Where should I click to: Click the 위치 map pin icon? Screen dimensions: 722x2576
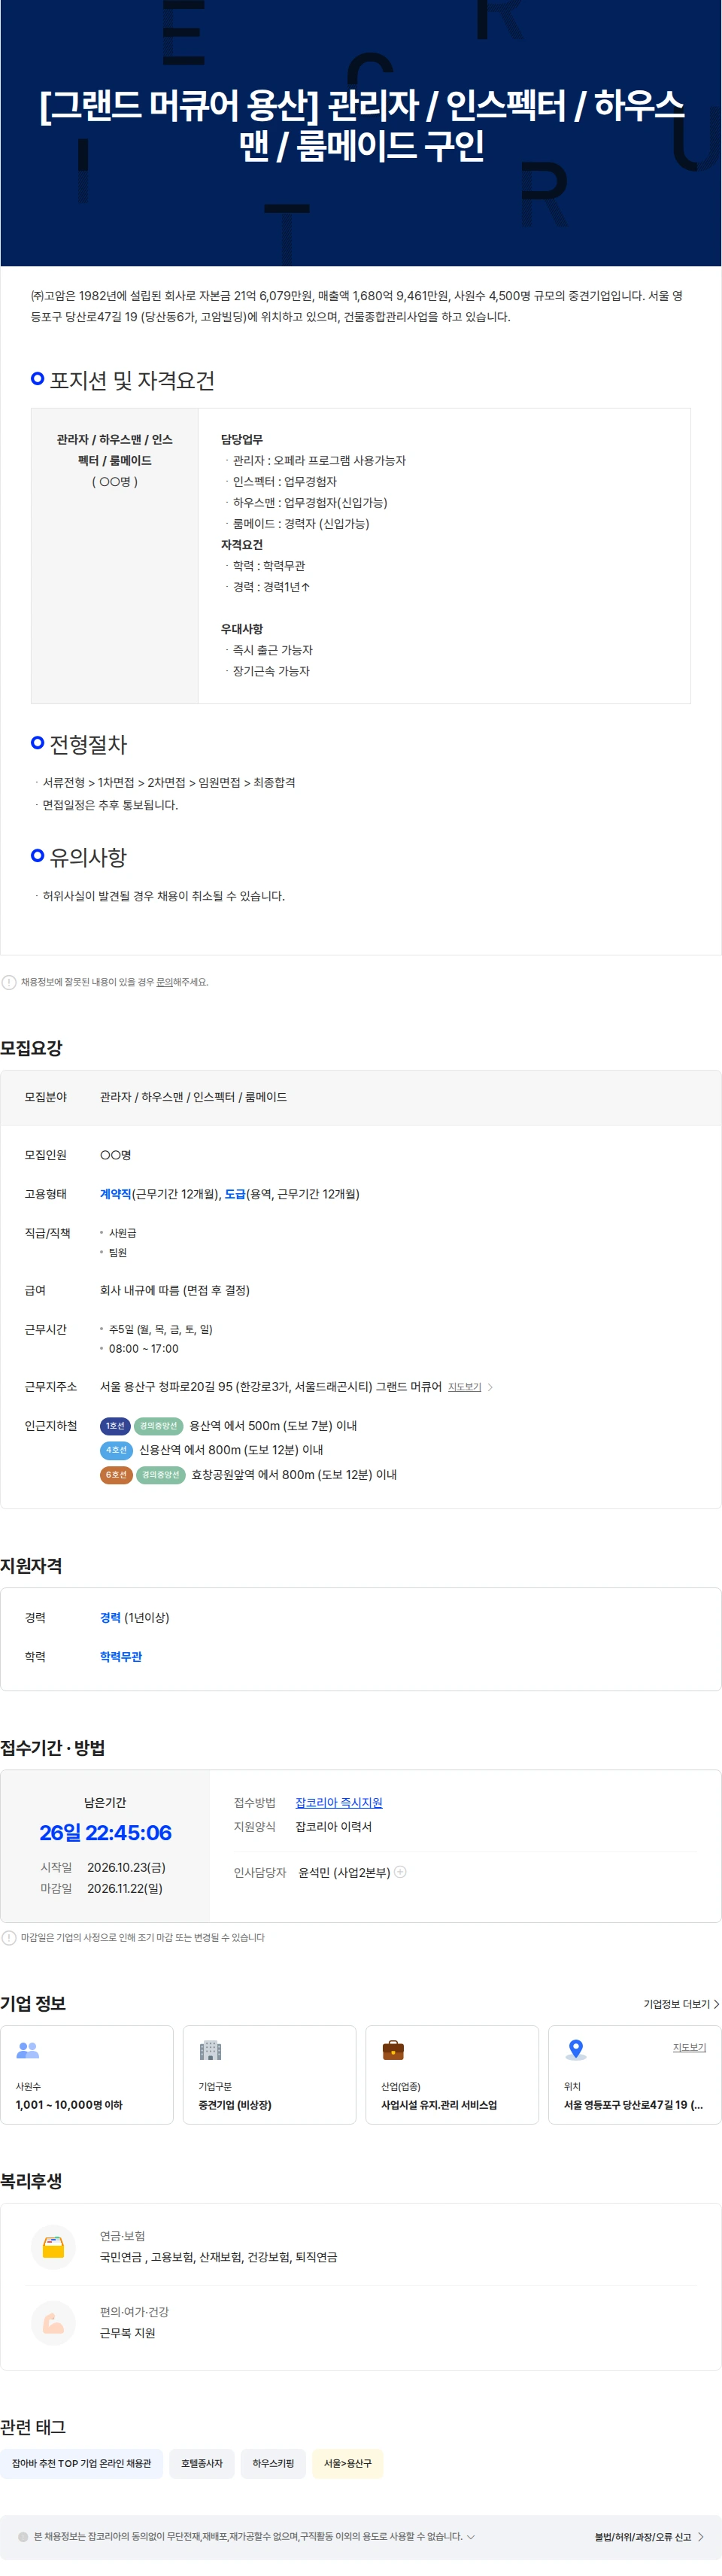coord(576,2050)
